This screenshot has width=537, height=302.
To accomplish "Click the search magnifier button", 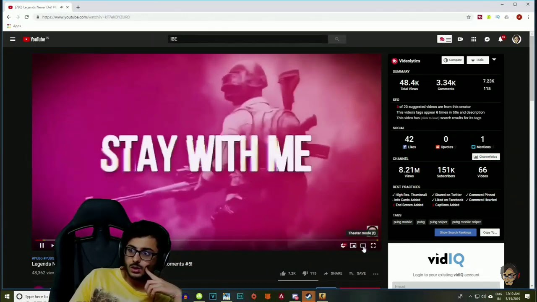I will click(x=336, y=39).
